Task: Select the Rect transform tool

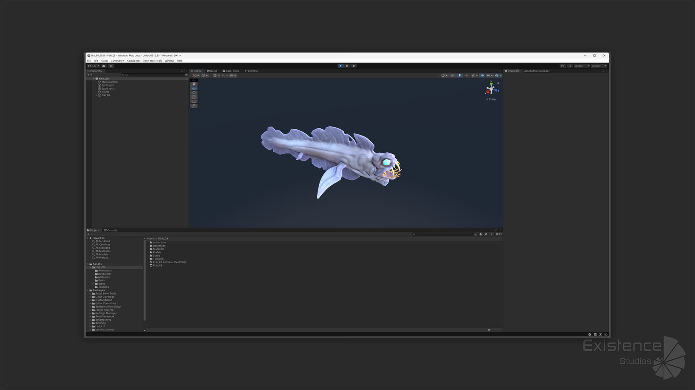Action: 194,101
